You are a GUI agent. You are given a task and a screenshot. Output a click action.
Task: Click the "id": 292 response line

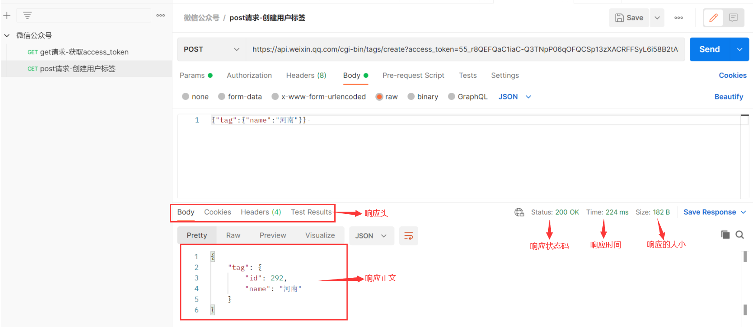266,278
